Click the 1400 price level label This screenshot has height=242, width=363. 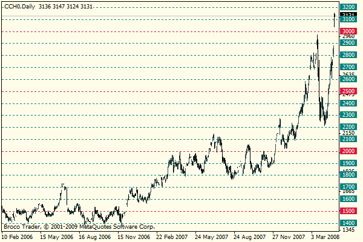coord(348,223)
